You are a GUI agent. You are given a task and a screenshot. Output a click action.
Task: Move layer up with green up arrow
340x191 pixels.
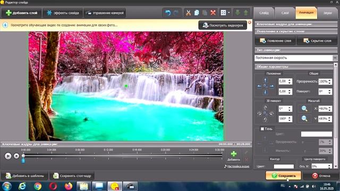pos(246,13)
